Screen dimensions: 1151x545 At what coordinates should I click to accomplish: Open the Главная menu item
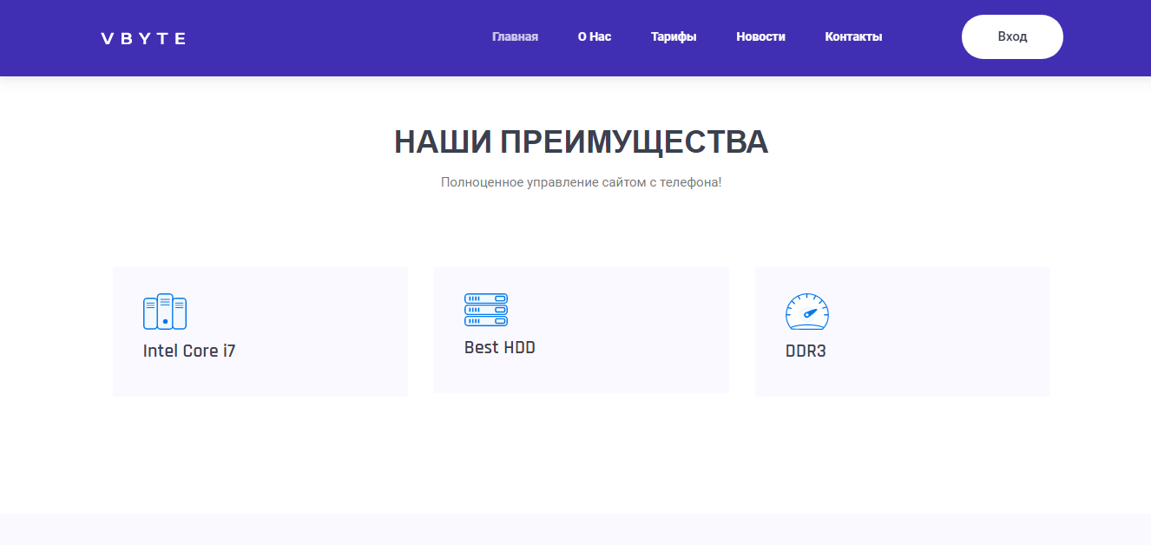515,36
